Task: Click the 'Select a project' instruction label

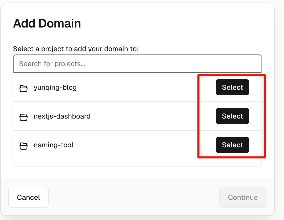Action: coord(76,49)
